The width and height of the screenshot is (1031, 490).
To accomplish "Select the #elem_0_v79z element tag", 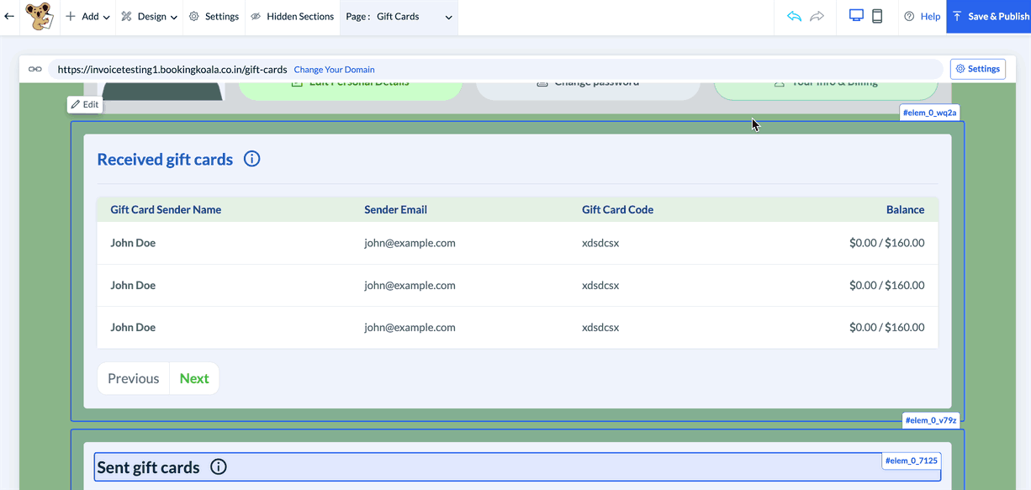I will (931, 420).
